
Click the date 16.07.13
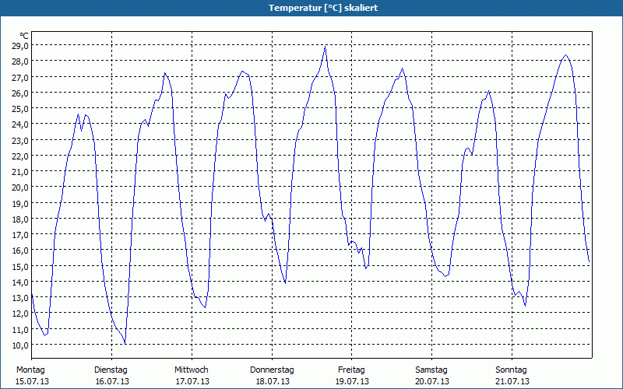112,381
